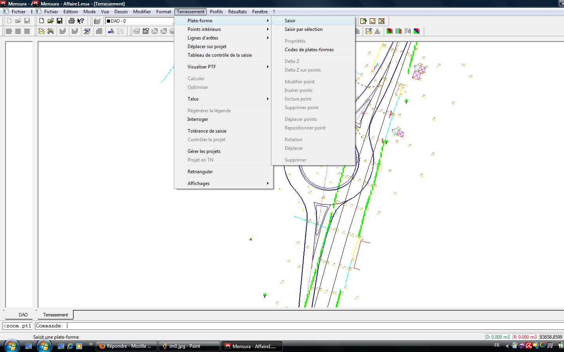
Task: Select Saisir in the Plate-forme submenu
Action: pyautogui.click(x=313, y=21)
